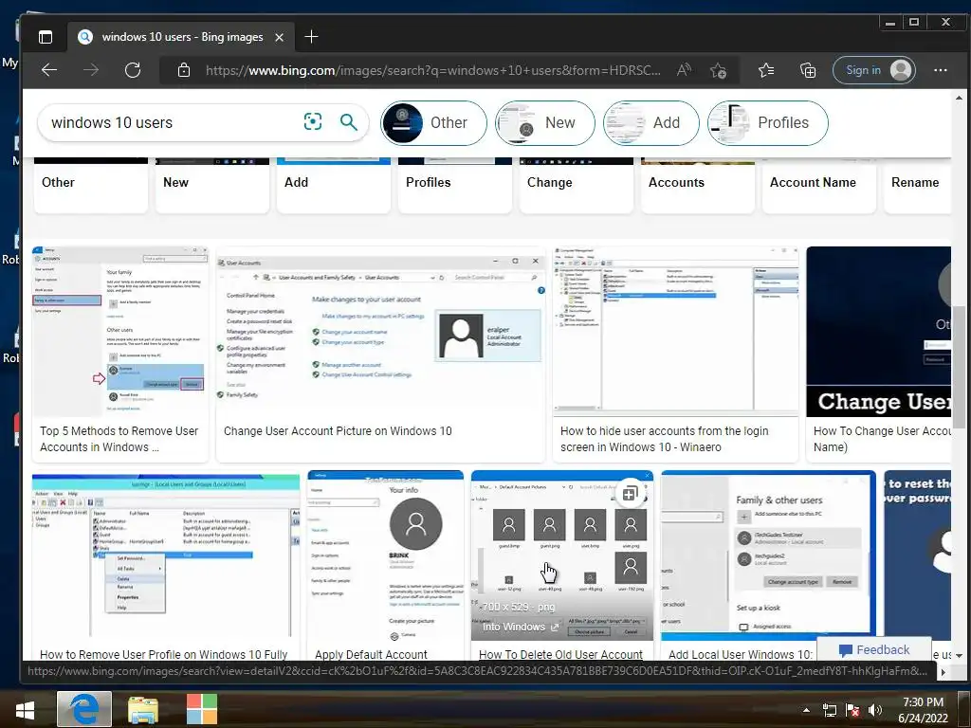Open the Change related search card

[577, 185]
